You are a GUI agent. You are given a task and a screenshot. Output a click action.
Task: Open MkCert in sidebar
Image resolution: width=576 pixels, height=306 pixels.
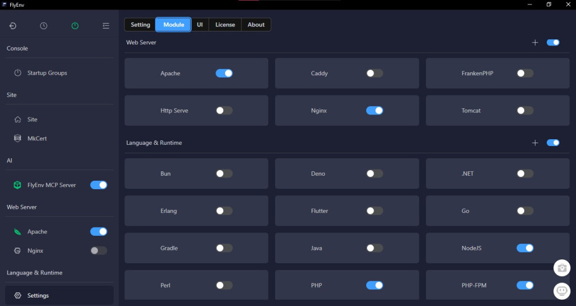pyautogui.click(x=37, y=139)
